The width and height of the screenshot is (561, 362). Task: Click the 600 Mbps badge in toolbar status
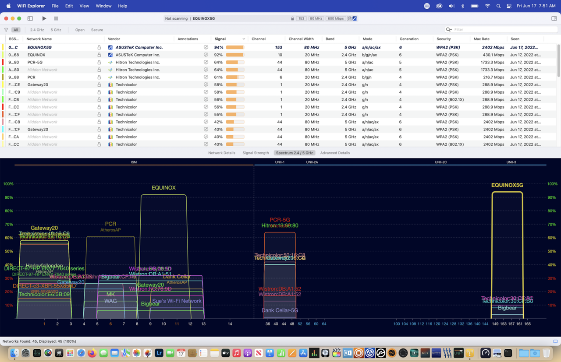pos(336,18)
